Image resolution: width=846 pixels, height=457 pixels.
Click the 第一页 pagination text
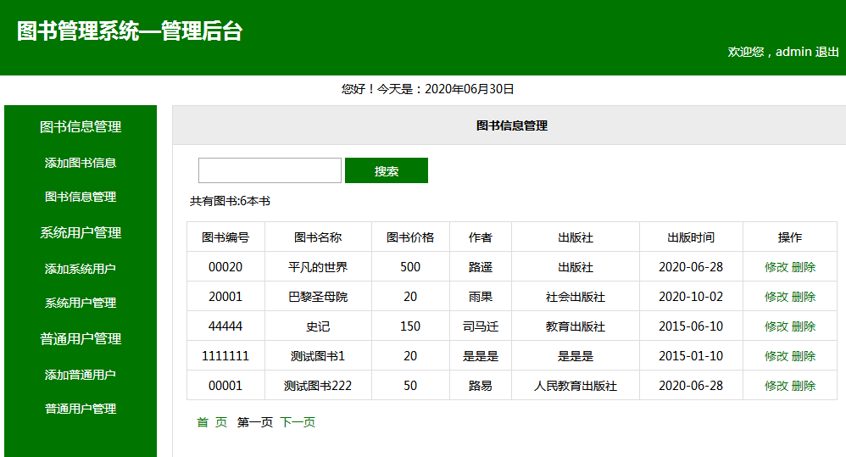click(x=254, y=422)
